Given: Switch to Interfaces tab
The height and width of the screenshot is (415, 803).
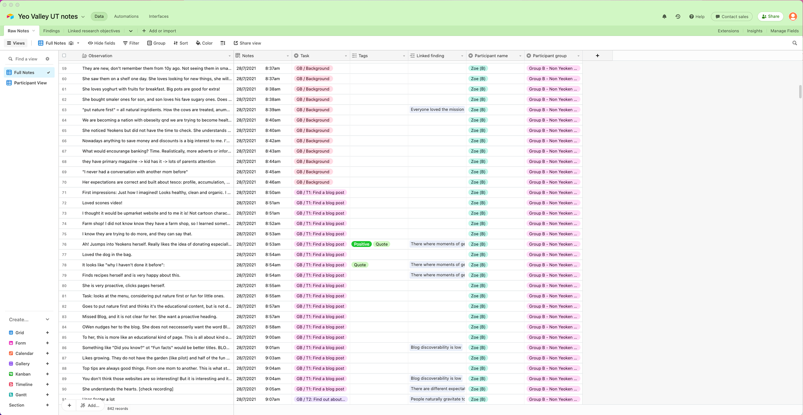Looking at the screenshot, I should coord(159,17).
